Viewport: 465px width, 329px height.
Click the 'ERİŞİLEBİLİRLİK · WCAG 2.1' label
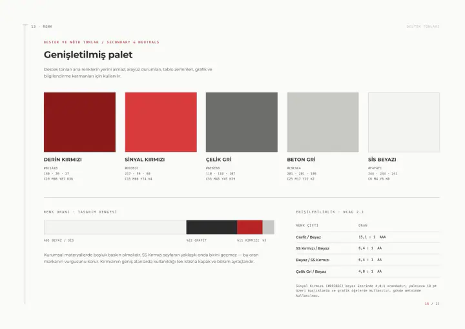[330, 212]
